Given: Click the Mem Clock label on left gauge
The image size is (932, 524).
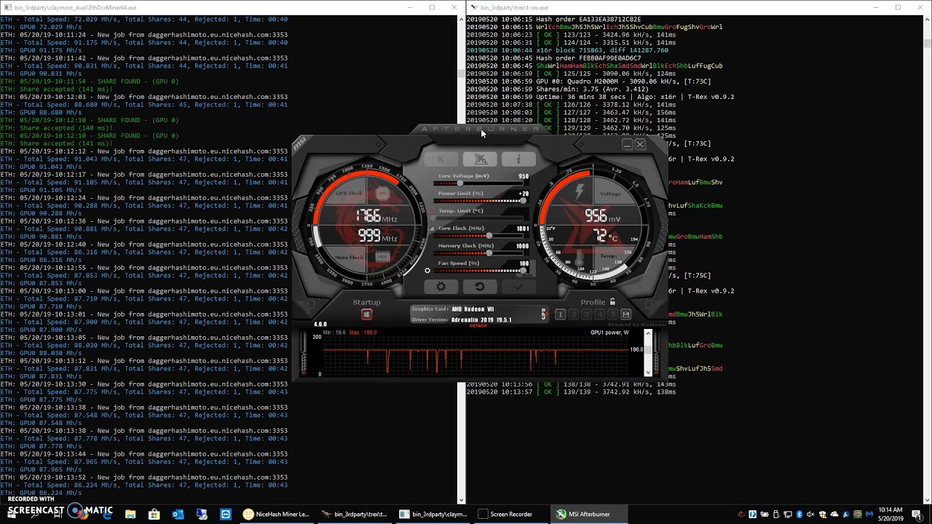Looking at the screenshot, I should coord(349,258).
